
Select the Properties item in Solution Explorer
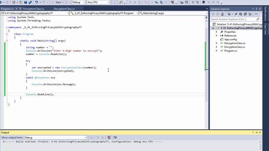click(x=230, y=32)
